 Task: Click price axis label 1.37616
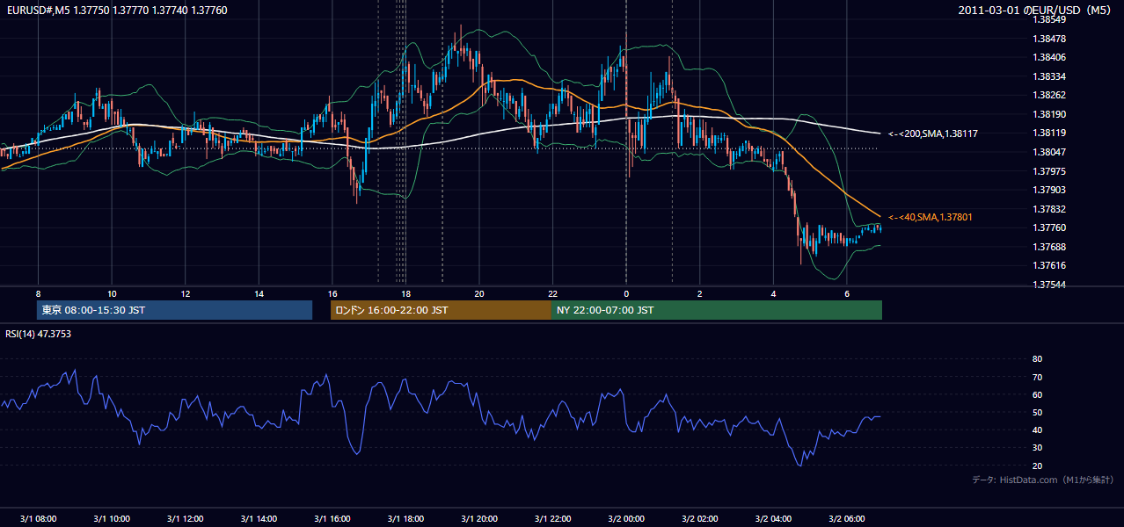pos(1050,265)
